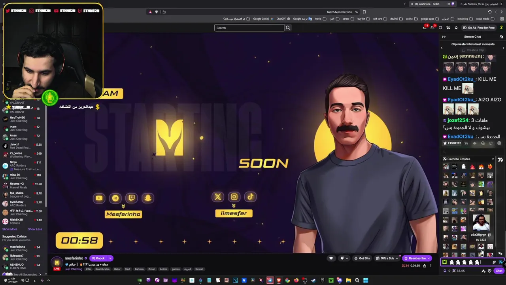Screen dimensions: 506x285
Task: Click Get Bits below the stream
Action: tap(362, 258)
